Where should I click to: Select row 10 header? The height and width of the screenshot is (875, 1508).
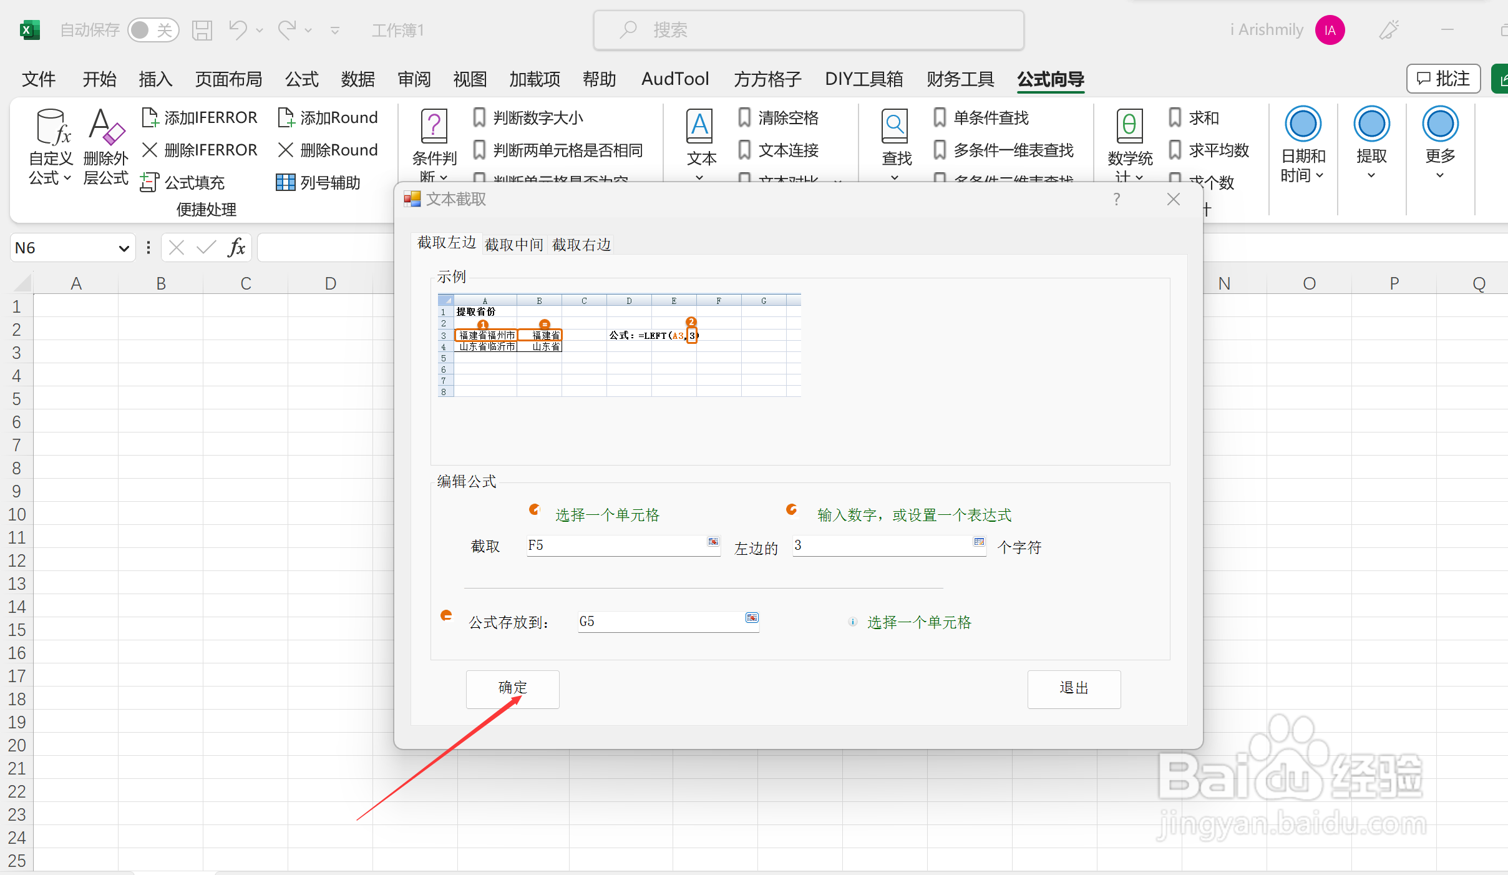tap(17, 514)
